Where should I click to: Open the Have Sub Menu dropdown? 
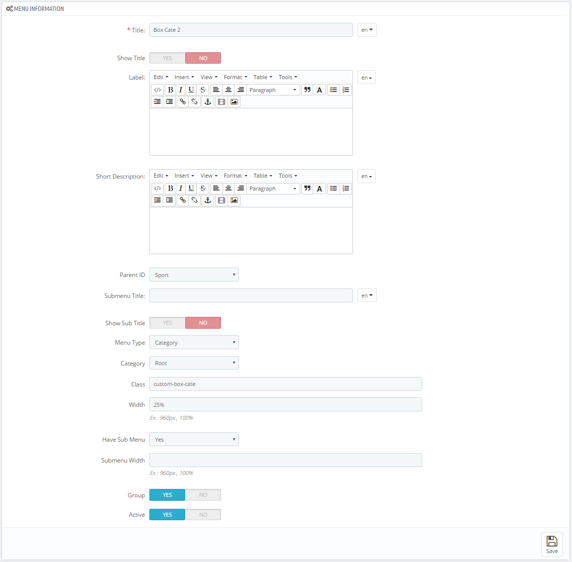(194, 440)
